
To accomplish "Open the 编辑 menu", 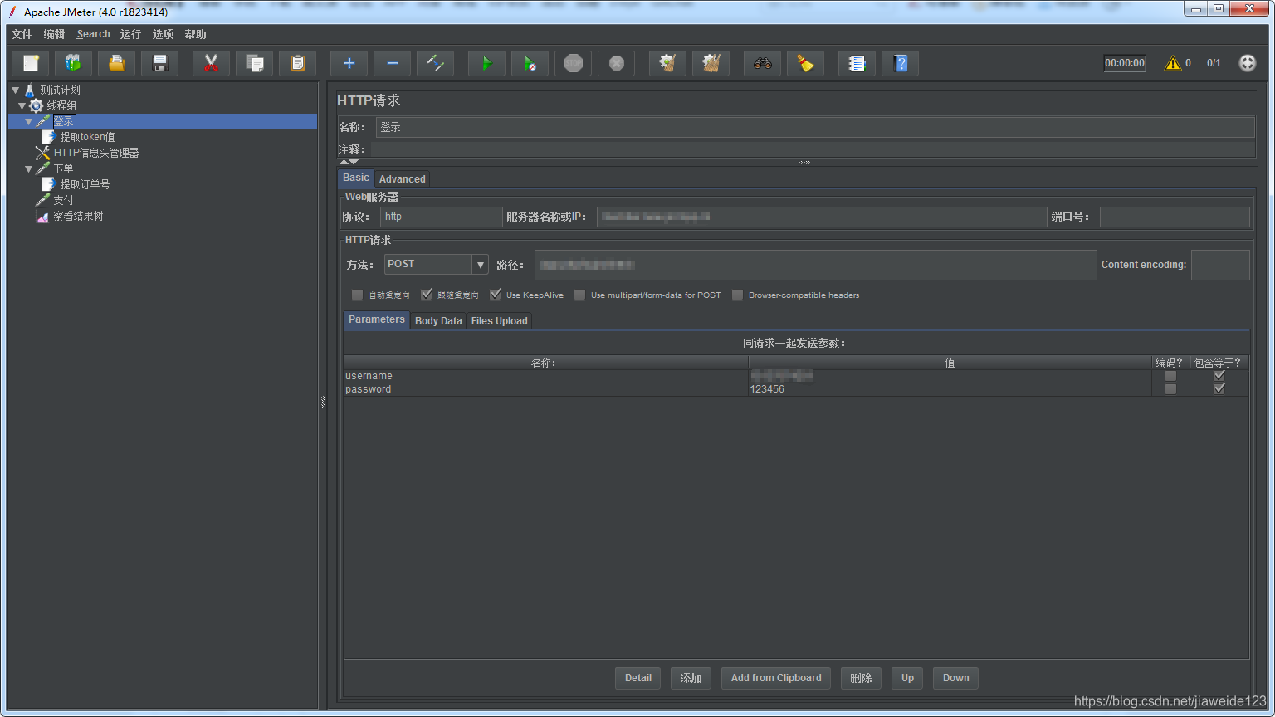I will [x=54, y=34].
